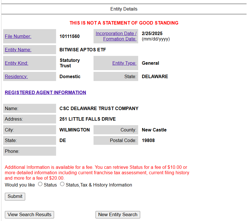Select Status, Tax & History Information radio

62,184
